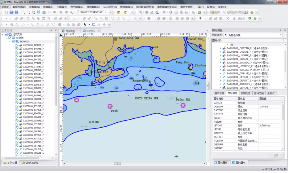Toggle visibility of EA200001_SOUNDG_P layer

coord(17,128)
